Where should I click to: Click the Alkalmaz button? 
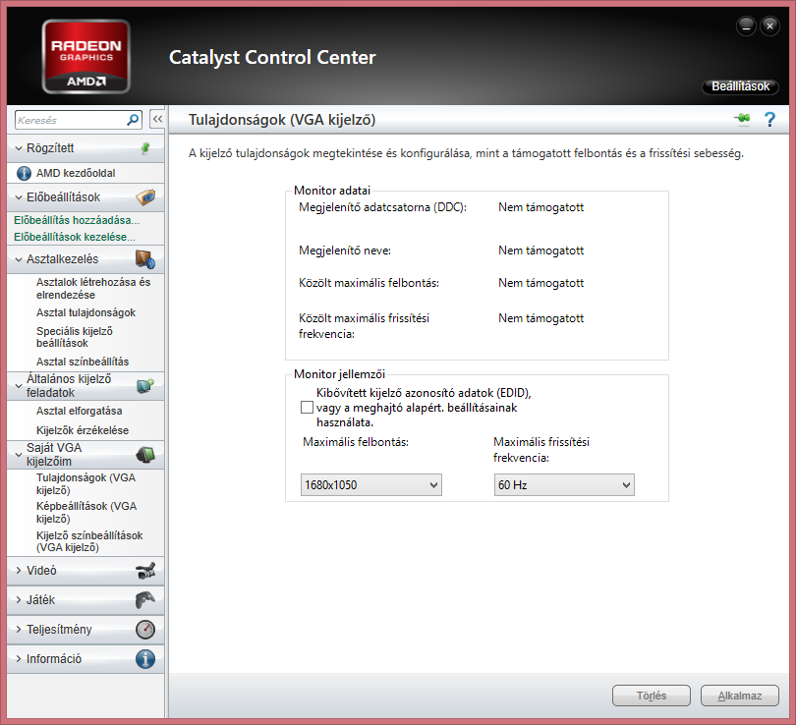740,696
